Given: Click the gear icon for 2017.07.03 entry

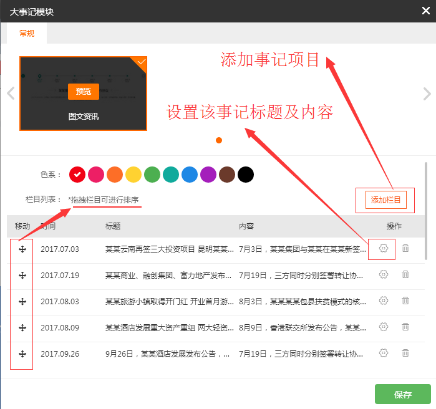Looking at the screenshot, I should [384, 248].
